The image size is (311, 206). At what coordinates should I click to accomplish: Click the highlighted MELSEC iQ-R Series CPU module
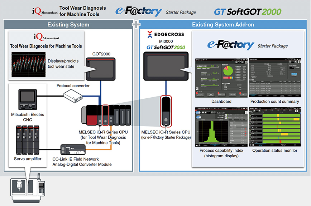point(106,114)
